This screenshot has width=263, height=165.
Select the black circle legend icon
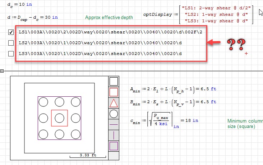click(x=114, y=114)
